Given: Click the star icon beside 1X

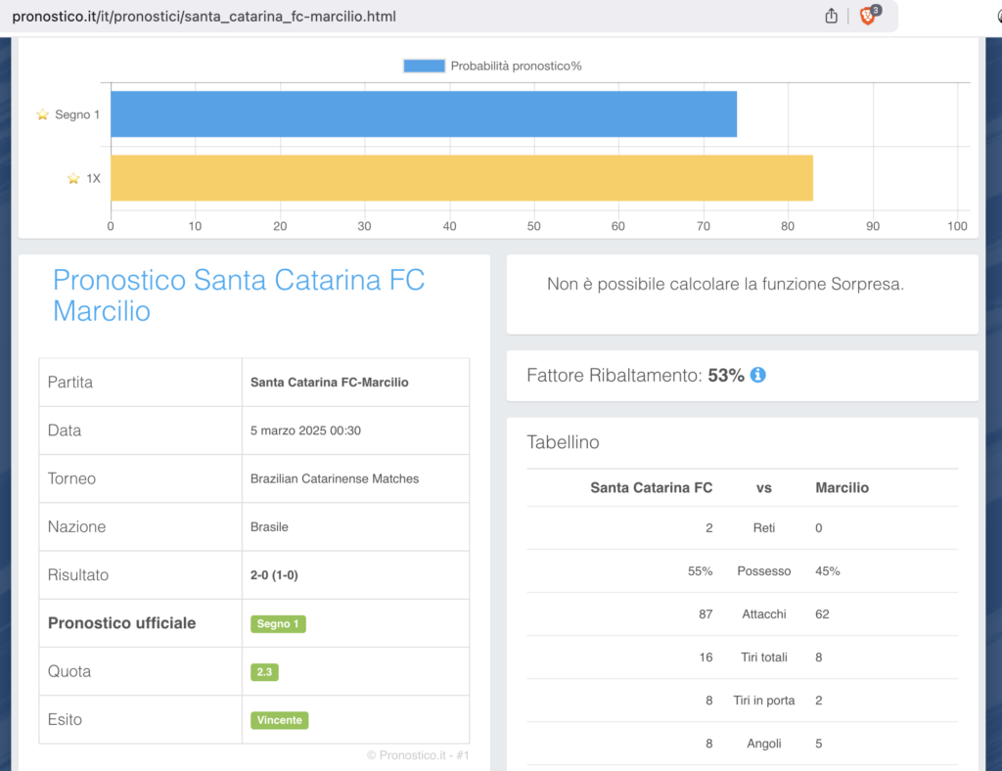Looking at the screenshot, I should [x=73, y=178].
